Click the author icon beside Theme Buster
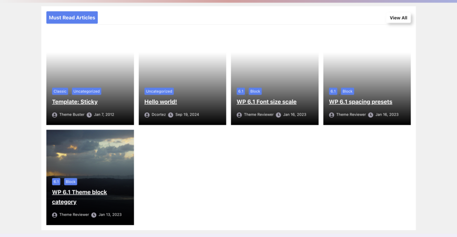 [x=54, y=115]
